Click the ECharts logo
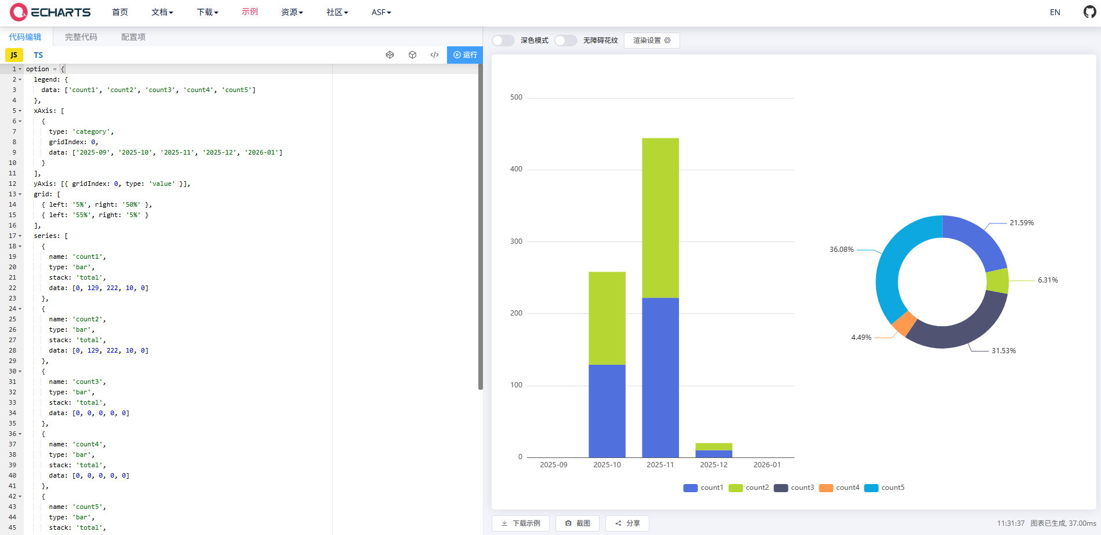 [50, 12]
